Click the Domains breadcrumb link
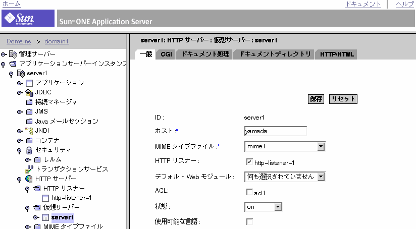The image size is (416, 229). (x=19, y=41)
